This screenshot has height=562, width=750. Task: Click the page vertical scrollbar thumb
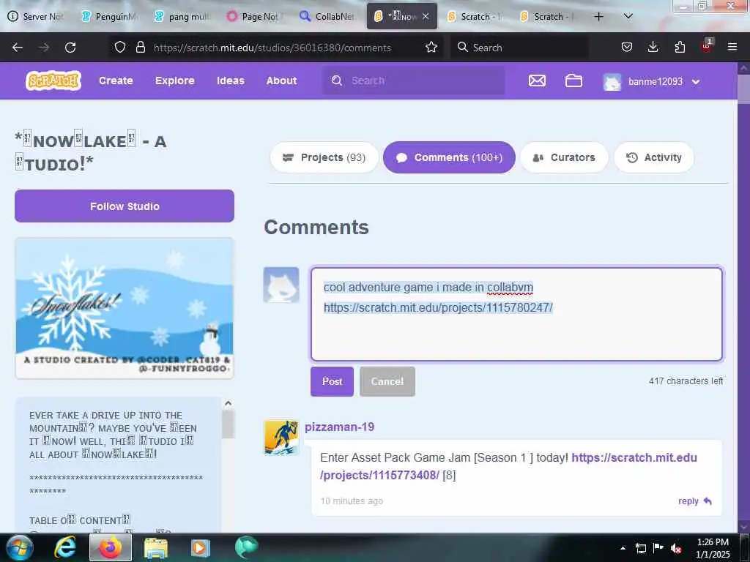pos(743,89)
